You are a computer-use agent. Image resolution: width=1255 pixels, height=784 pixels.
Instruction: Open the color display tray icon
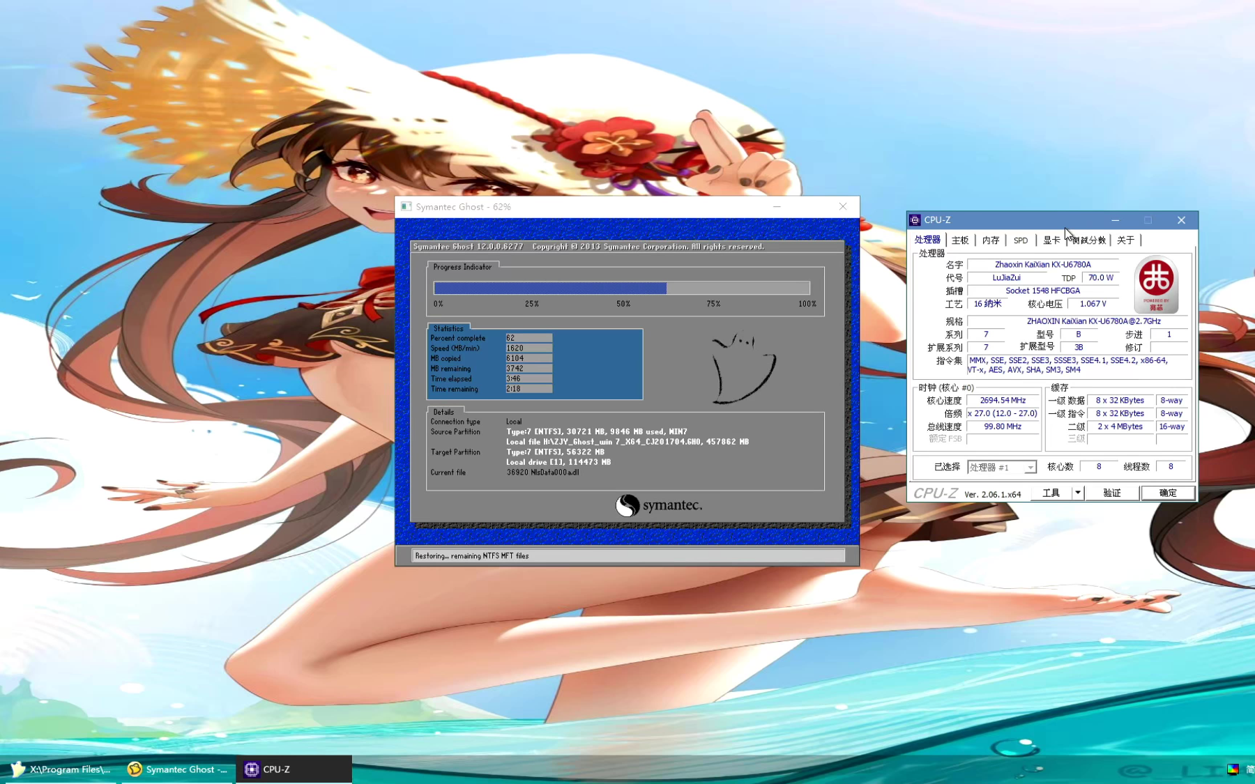point(1233,769)
